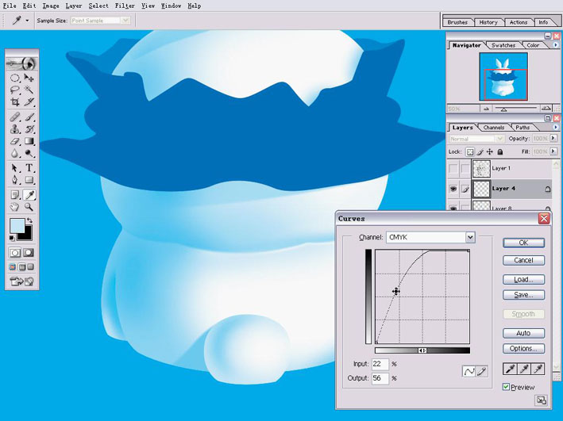Open the History tab

[x=488, y=22]
